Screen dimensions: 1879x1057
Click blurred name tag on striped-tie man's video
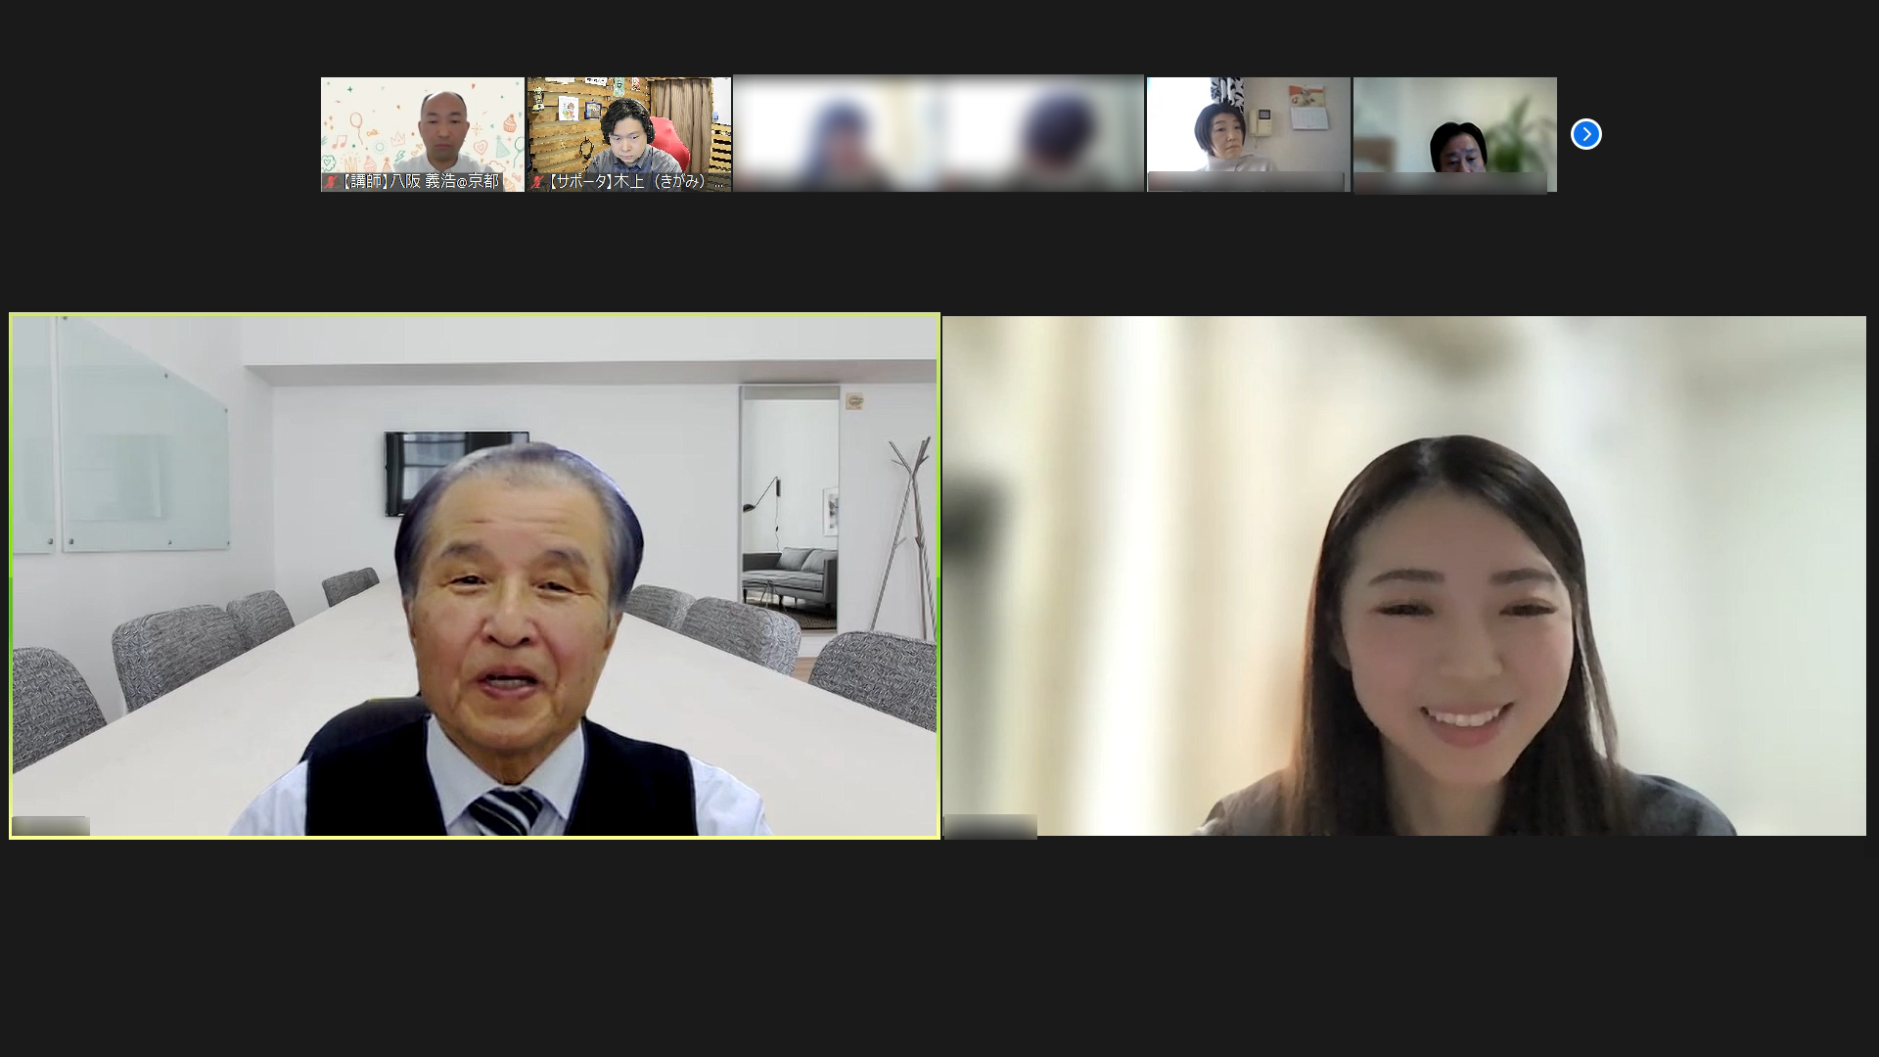(51, 826)
